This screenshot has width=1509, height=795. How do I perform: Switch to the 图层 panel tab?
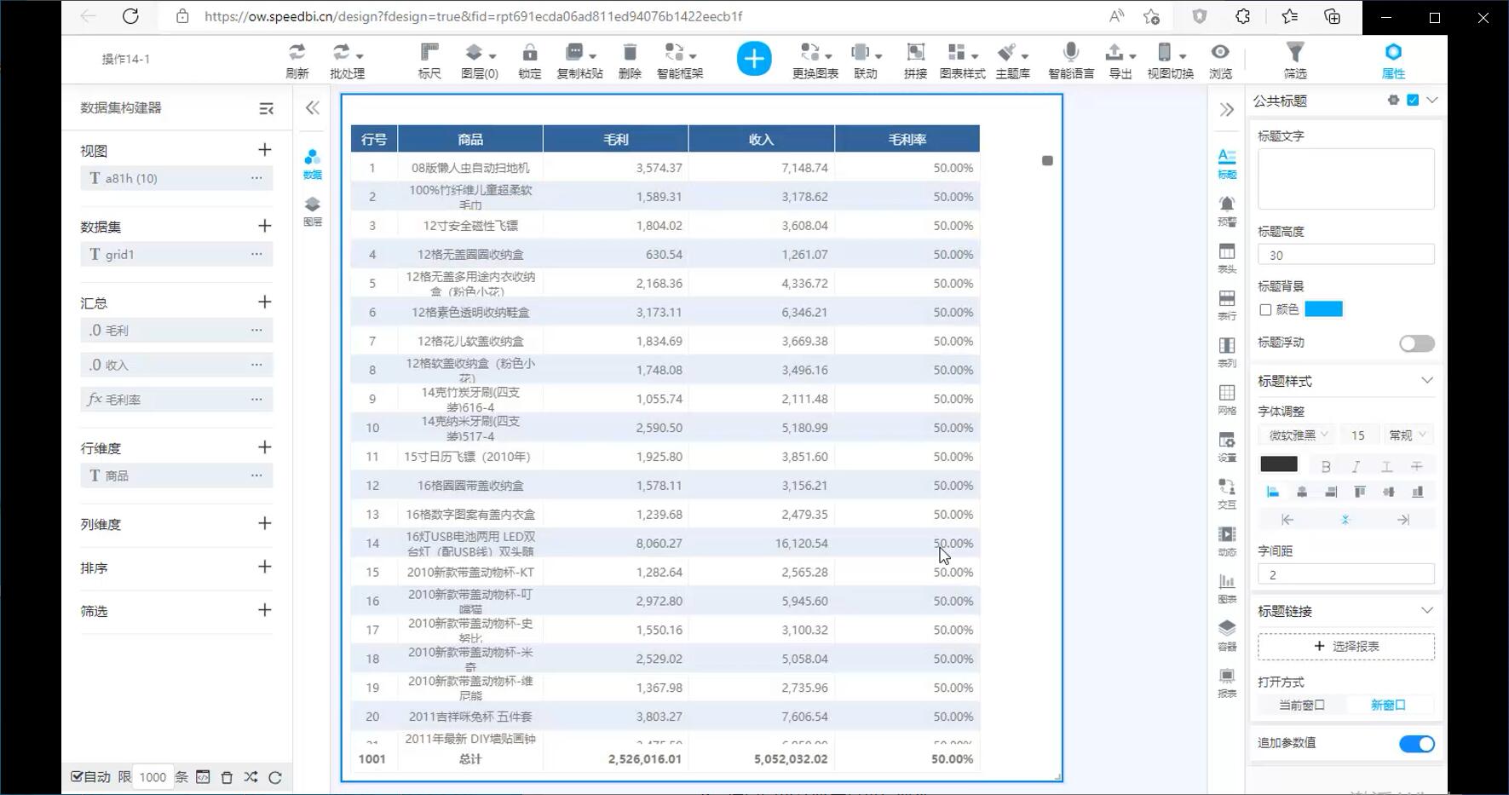(x=313, y=210)
